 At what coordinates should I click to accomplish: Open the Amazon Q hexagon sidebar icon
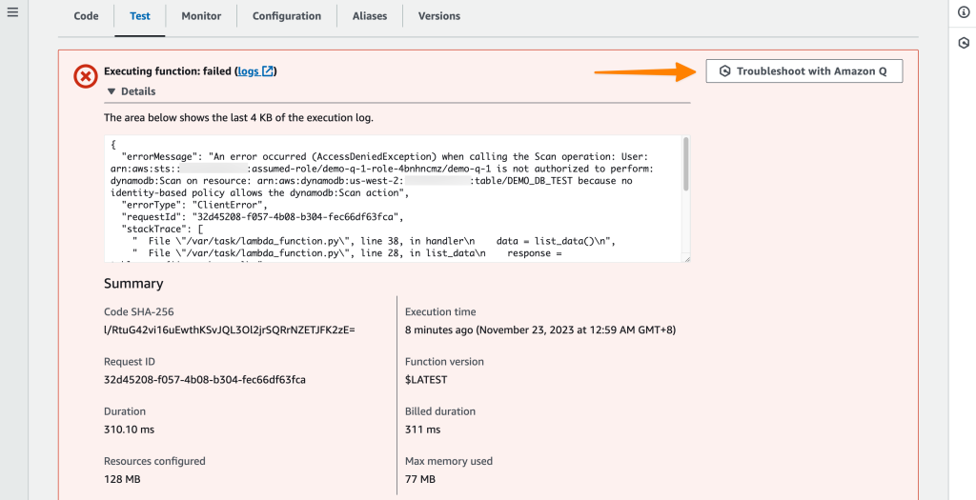pos(963,43)
